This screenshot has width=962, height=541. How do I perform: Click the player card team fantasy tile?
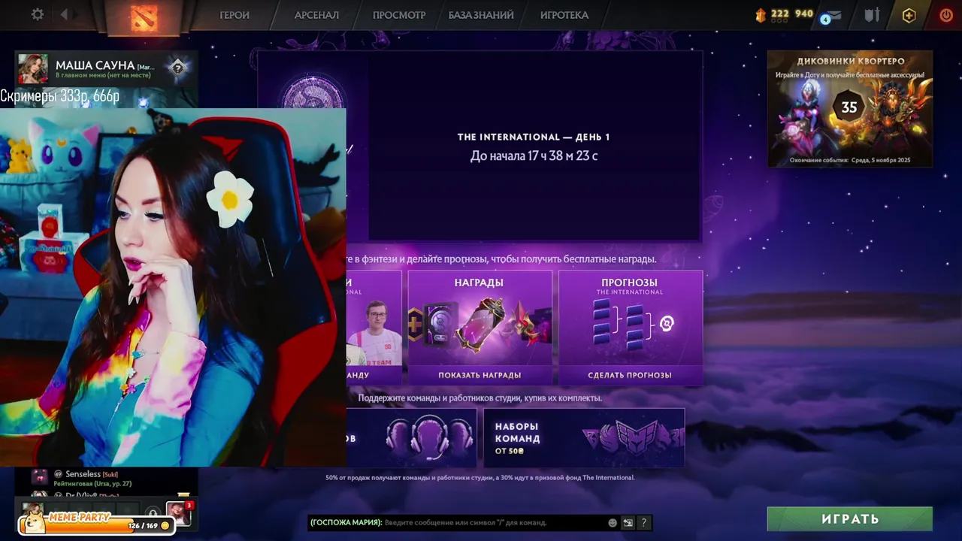374,328
